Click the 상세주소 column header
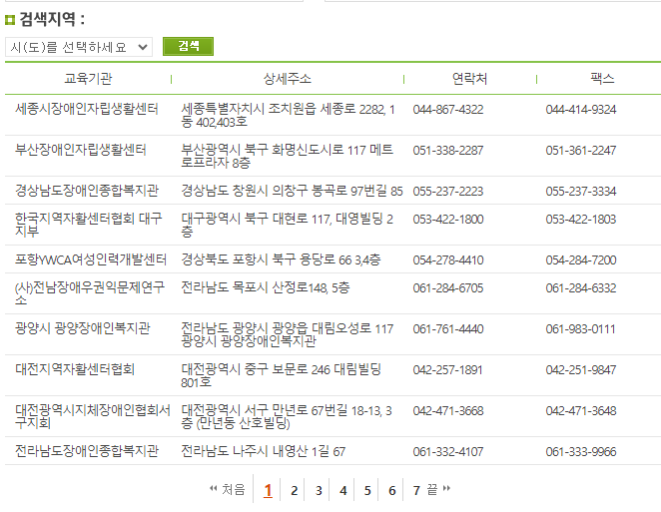Viewport: 661px width, 512px height. coord(288,79)
